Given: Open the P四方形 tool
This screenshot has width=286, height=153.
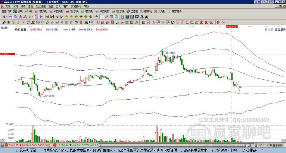Looking at the screenshot, I should click(x=41, y=11).
